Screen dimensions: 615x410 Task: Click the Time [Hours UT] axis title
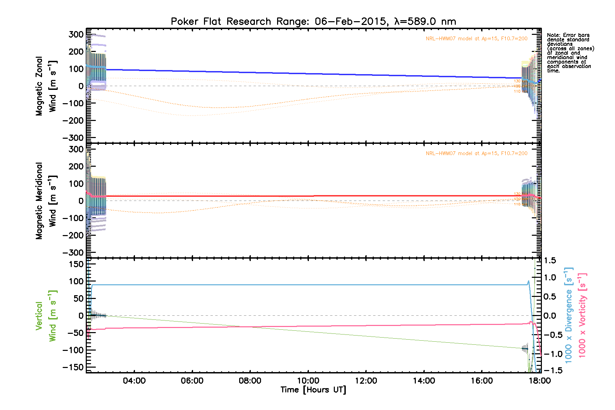tap(313, 390)
